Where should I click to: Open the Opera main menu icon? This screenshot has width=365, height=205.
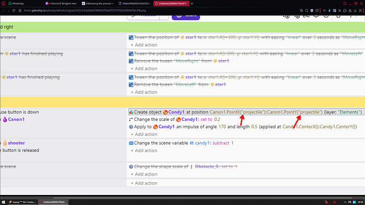pyautogui.click(x=4, y=4)
